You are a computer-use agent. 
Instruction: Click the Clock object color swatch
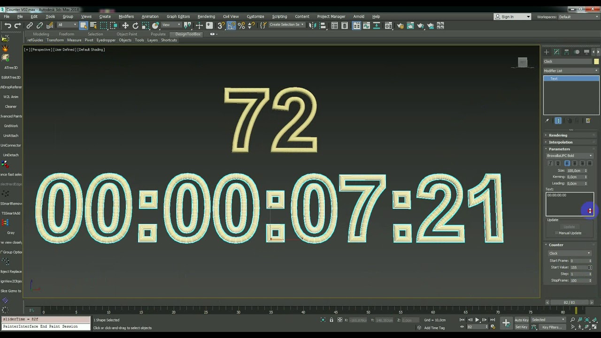596,61
